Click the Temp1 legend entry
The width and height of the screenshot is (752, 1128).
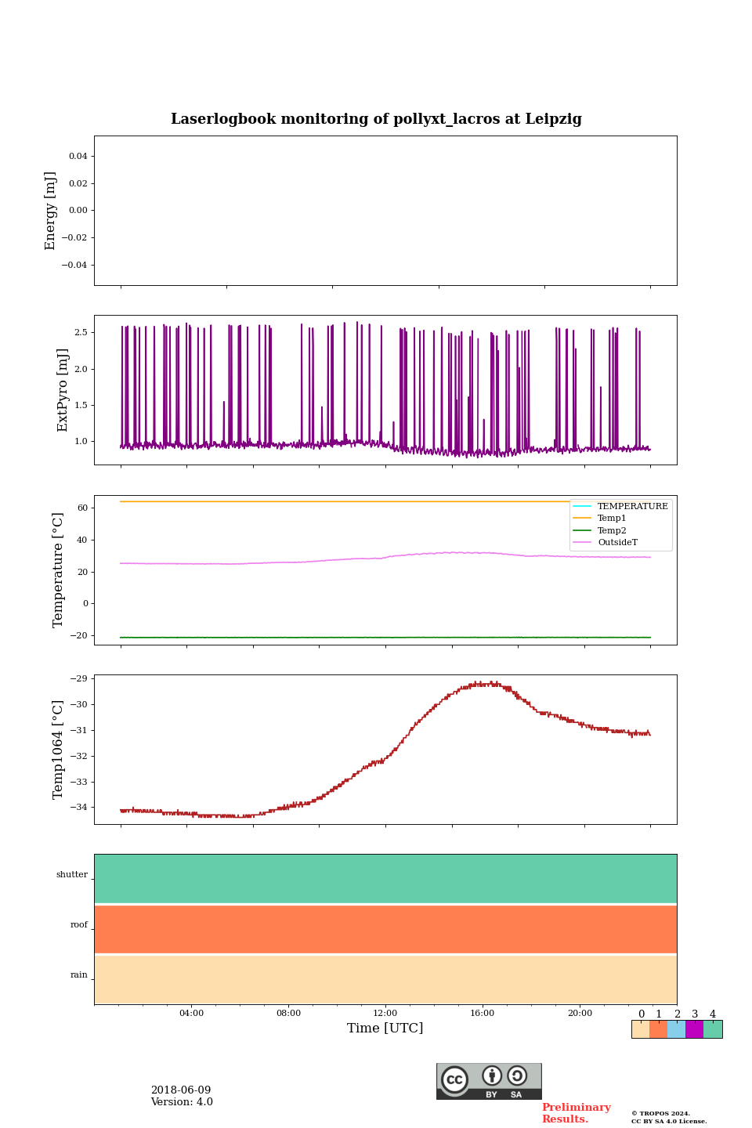(x=600, y=518)
